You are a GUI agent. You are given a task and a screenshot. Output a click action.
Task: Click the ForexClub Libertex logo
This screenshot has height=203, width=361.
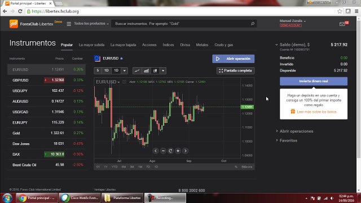coord(32,24)
